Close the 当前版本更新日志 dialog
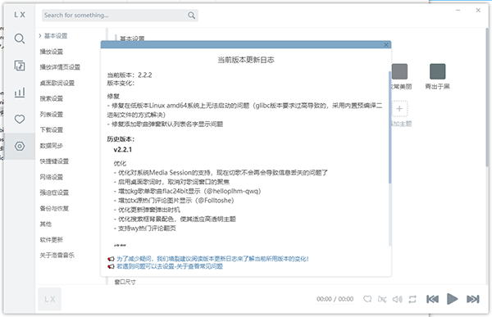492x317 pixels. coord(386,45)
